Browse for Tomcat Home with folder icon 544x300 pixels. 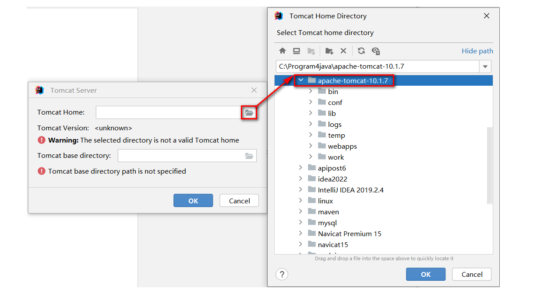[249, 112]
